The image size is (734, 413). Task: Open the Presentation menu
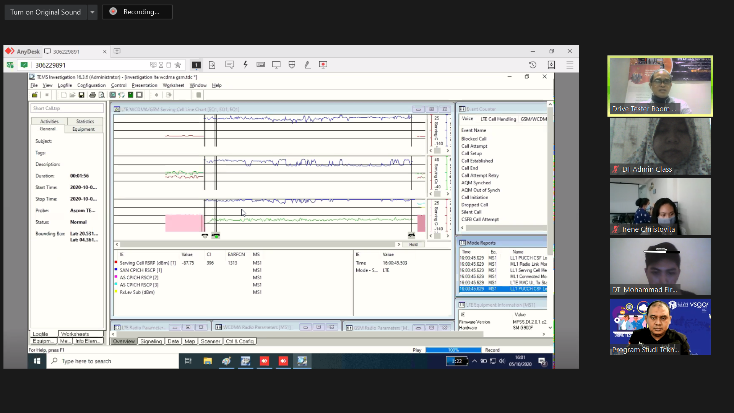click(x=144, y=85)
